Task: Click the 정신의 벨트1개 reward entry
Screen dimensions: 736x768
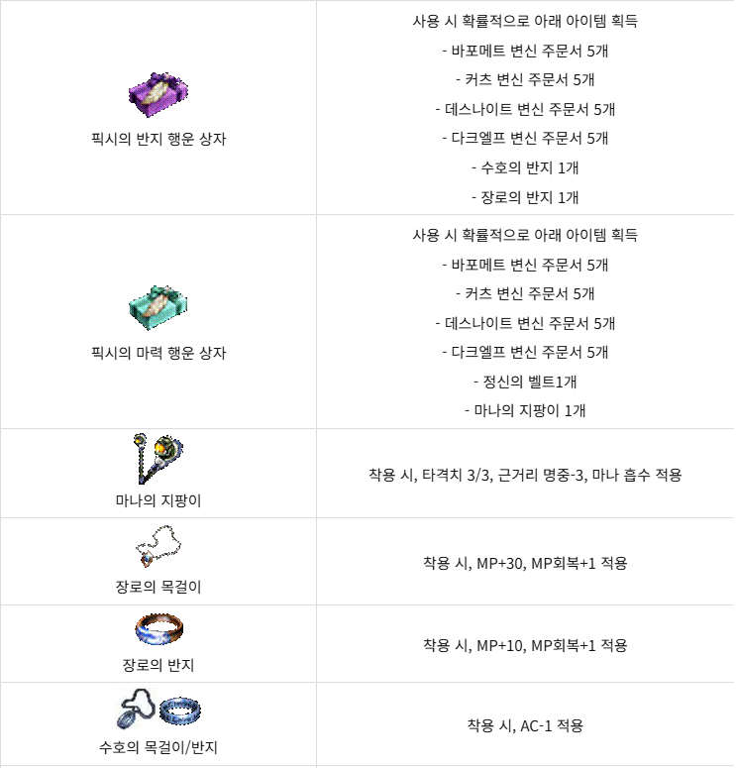Action: tap(530, 382)
